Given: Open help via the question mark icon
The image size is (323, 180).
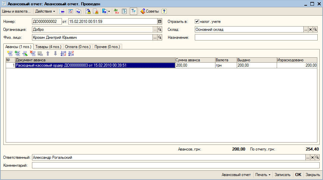Looking at the screenshot, I should coord(164,12).
